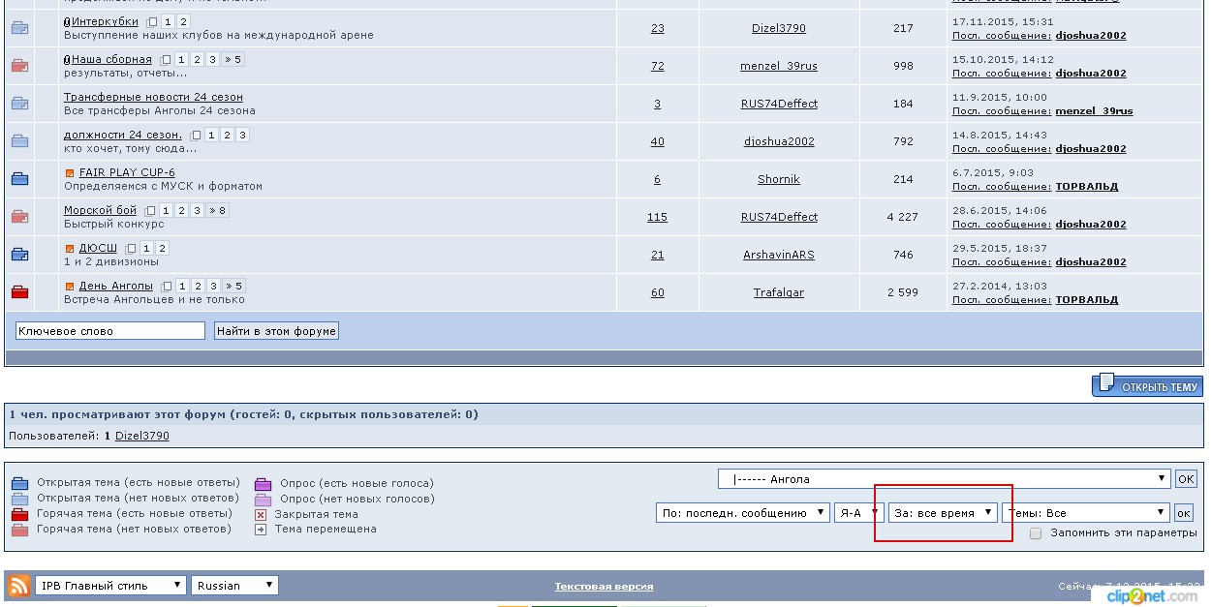
Task: Click the new-post arrow icon before ДЮСШ
Action: tap(70, 249)
